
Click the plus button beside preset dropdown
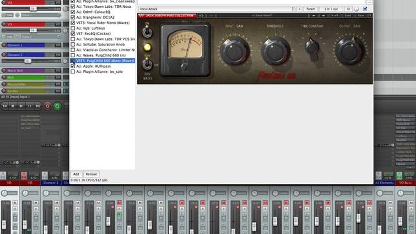coord(299,8)
